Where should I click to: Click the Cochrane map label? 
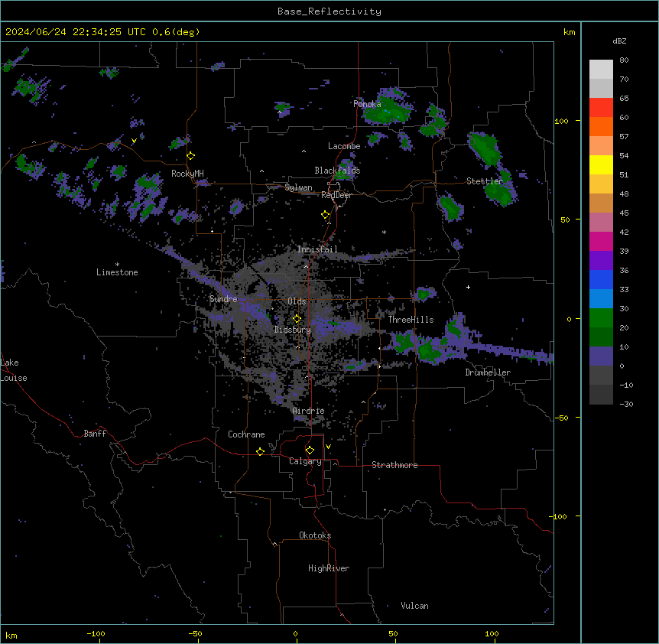pyautogui.click(x=246, y=434)
